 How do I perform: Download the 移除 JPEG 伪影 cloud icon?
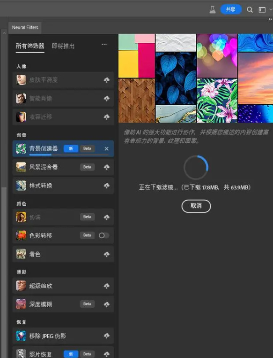[106, 336]
